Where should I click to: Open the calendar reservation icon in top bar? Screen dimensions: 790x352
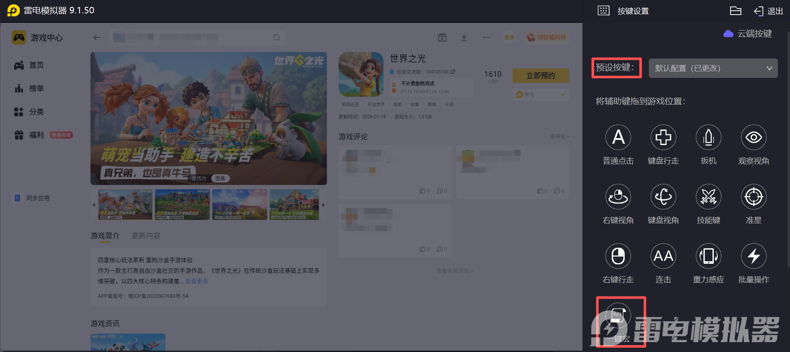(x=442, y=37)
